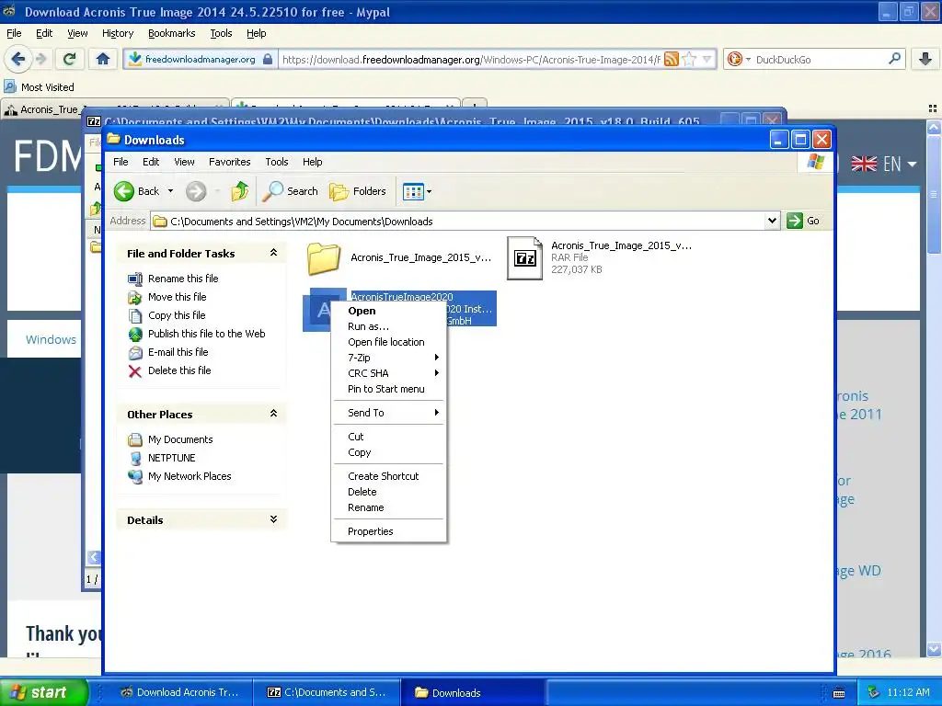Click the Back arrow in Downloads window
942x706 pixels.
pyautogui.click(x=124, y=191)
